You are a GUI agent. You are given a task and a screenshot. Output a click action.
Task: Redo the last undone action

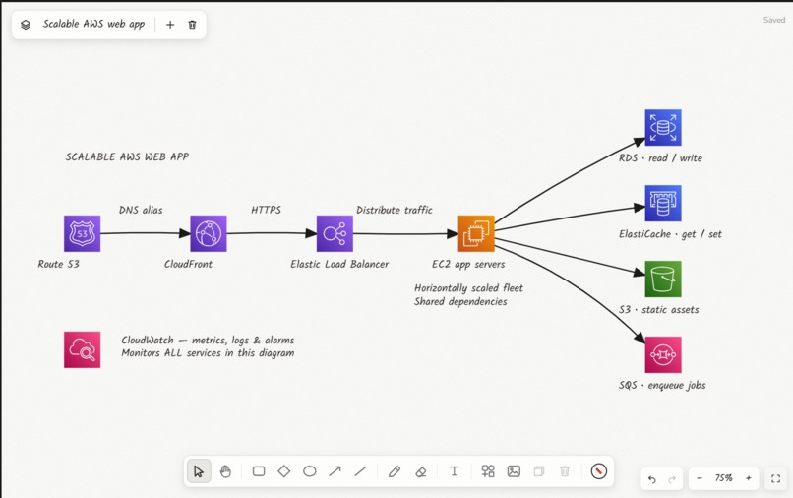point(672,478)
